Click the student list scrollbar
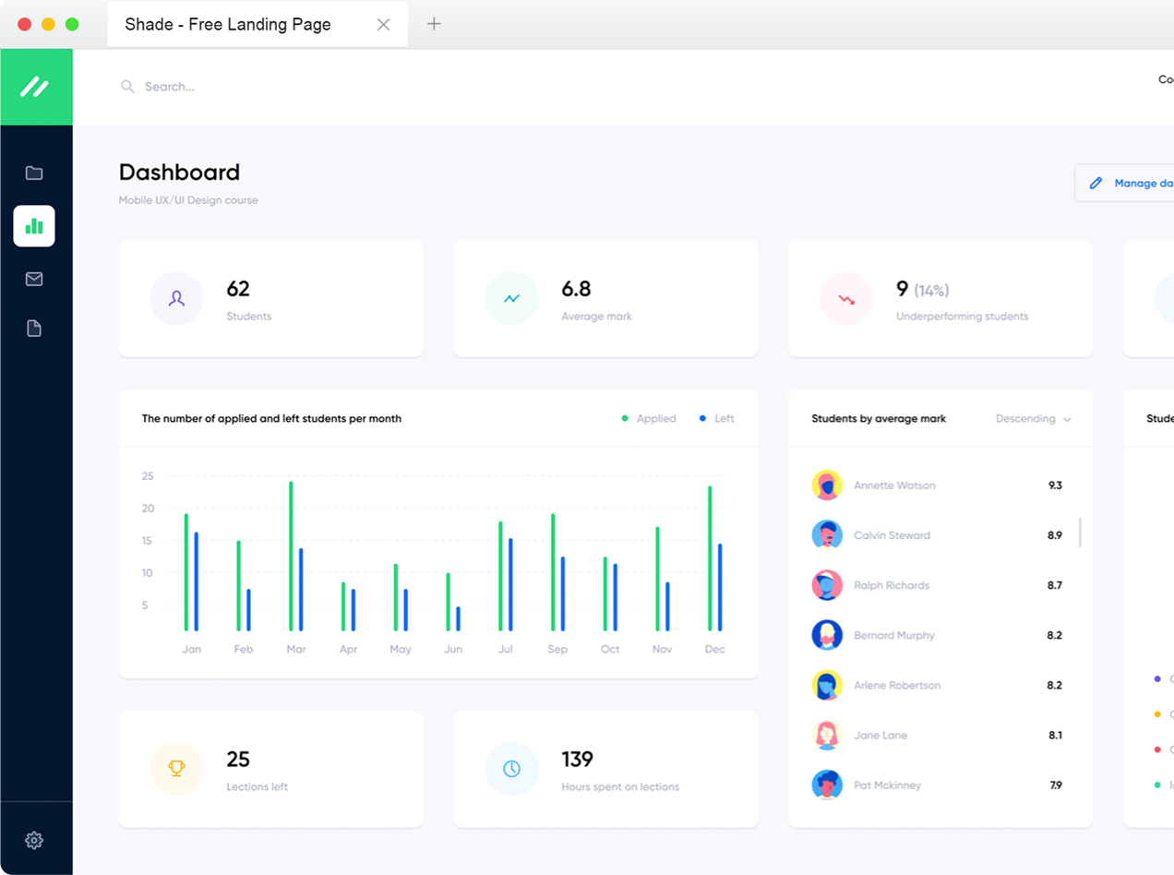This screenshot has width=1174, height=875. [x=1080, y=533]
